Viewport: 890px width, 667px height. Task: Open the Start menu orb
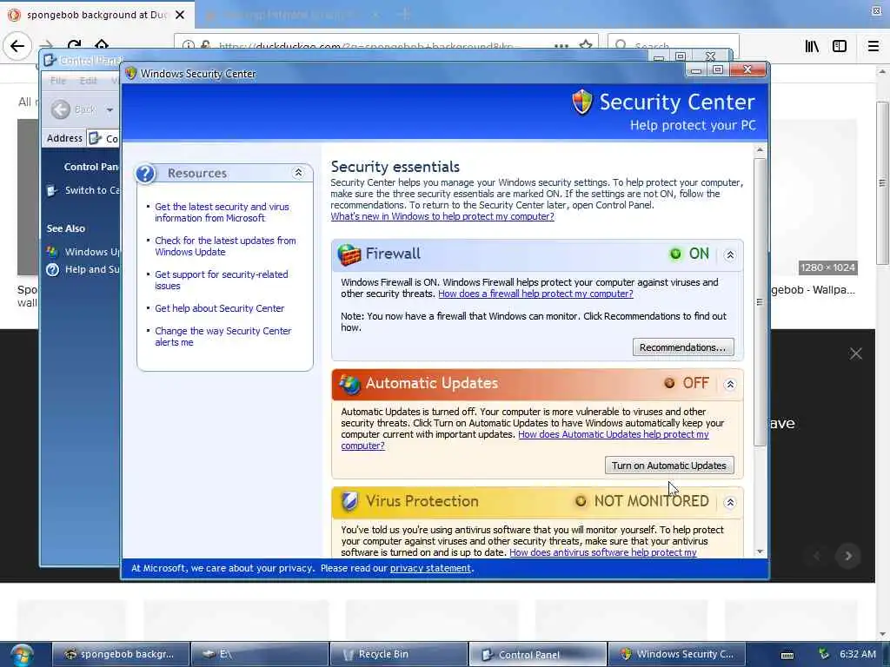click(22, 655)
